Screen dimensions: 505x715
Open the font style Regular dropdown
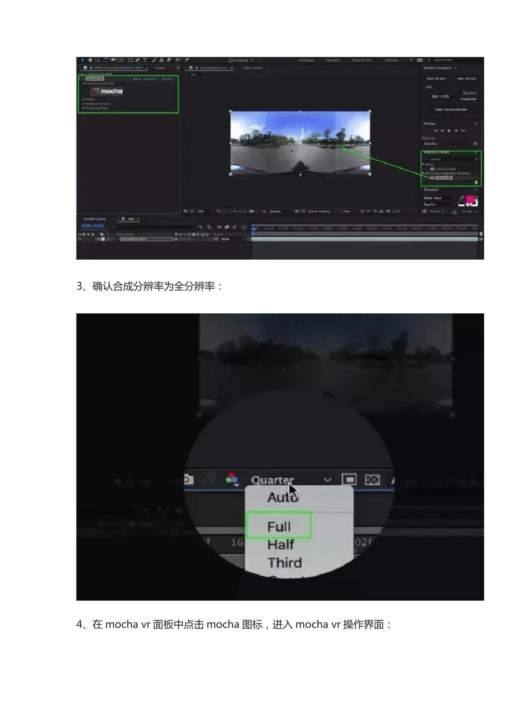pos(439,204)
